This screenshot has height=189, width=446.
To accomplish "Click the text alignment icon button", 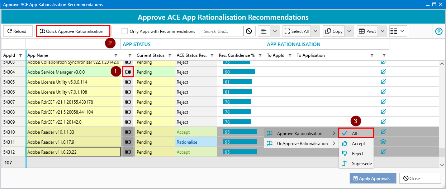I will tap(264, 31).
